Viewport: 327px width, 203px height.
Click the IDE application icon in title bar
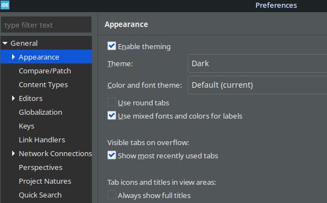(x=5, y=5)
